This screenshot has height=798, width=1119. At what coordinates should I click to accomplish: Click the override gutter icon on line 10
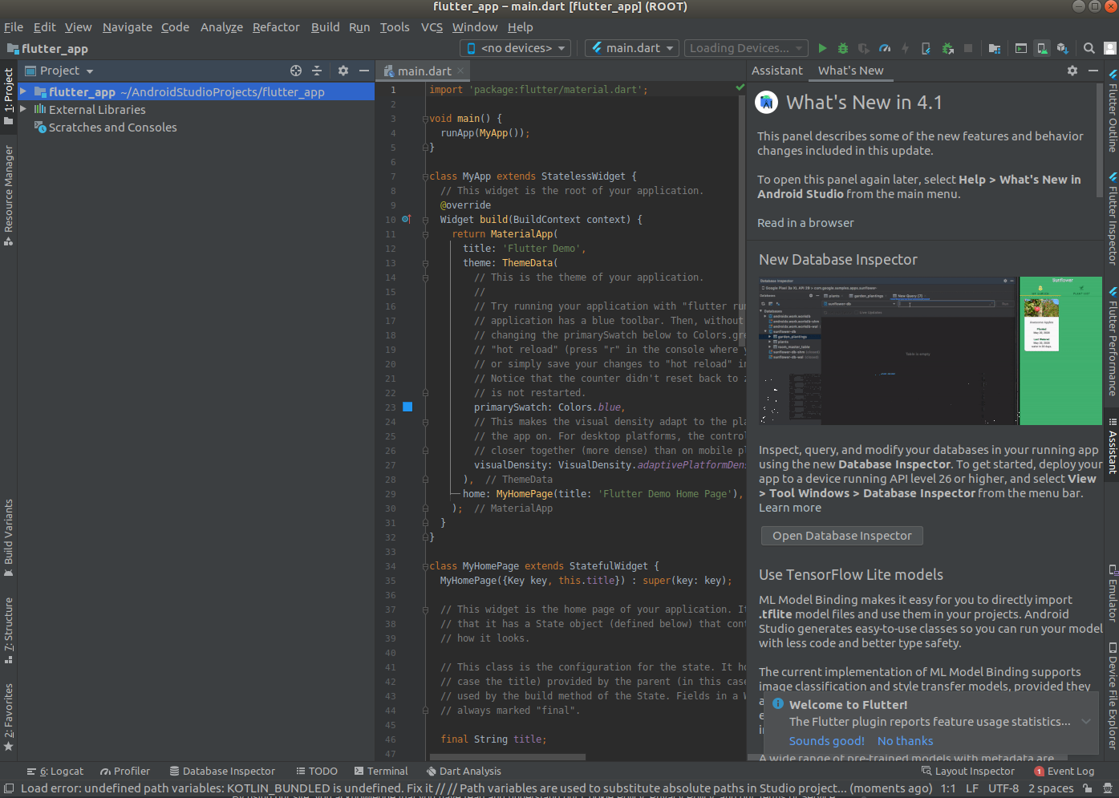tap(407, 219)
